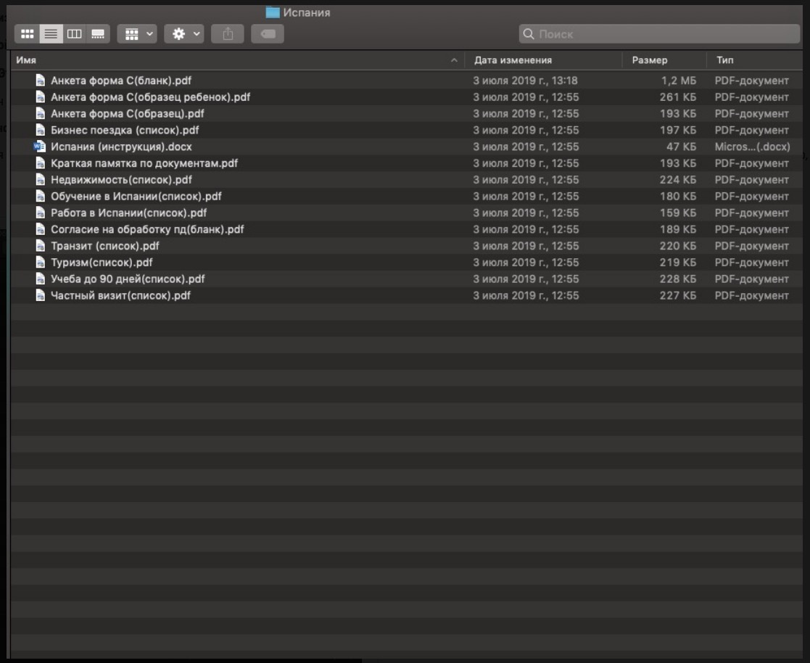Select PDF icon of Анкета форма С(бланк).pdf

41,81
